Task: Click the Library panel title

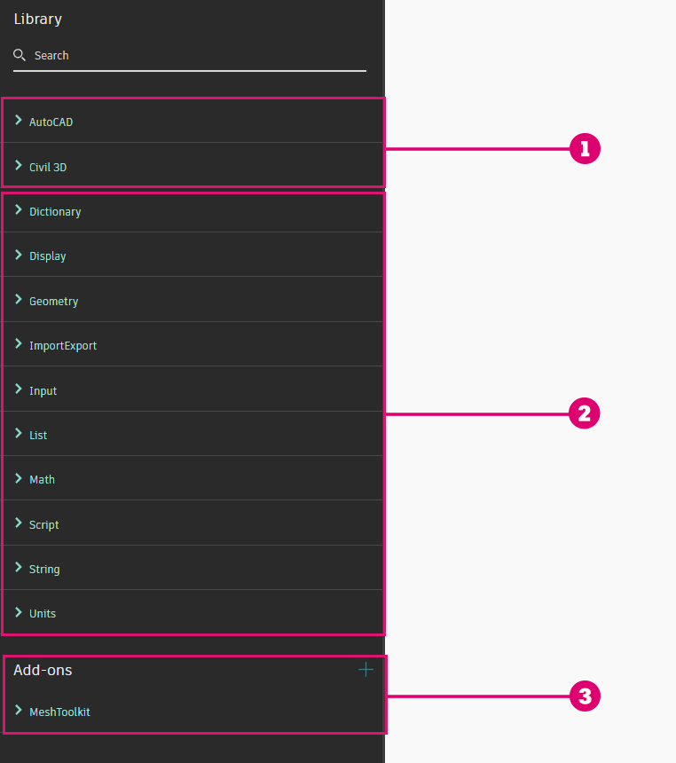Action: click(37, 19)
